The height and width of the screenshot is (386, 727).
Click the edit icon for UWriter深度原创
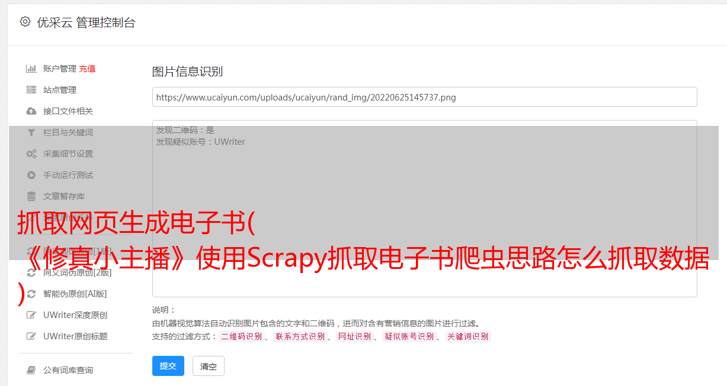(31, 315)
